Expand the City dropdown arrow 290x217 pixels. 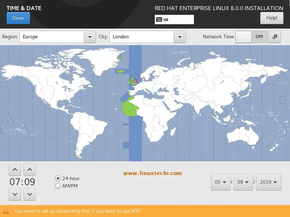(x=179, y=37)
